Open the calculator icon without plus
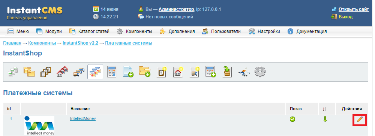The height and width of the screenshot is (136, 375). point(112,72)
